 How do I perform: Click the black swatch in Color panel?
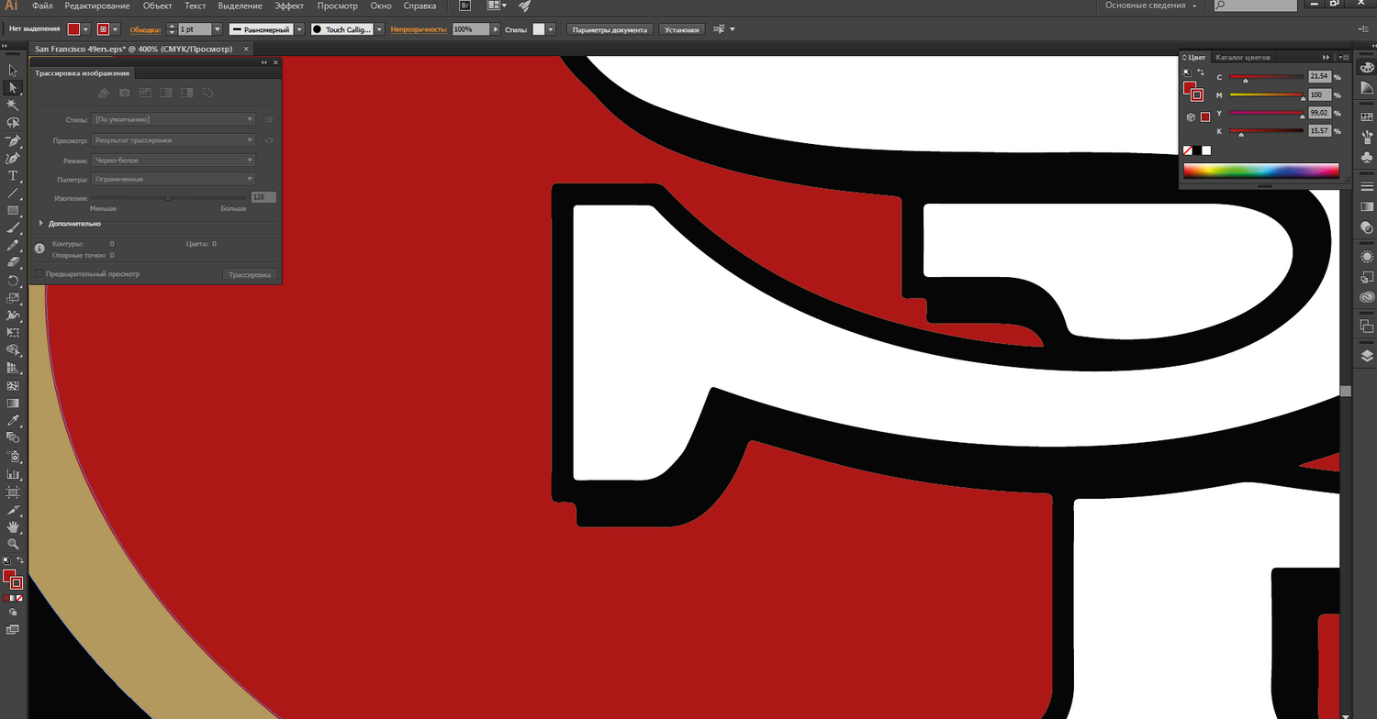pos(1196,150)
